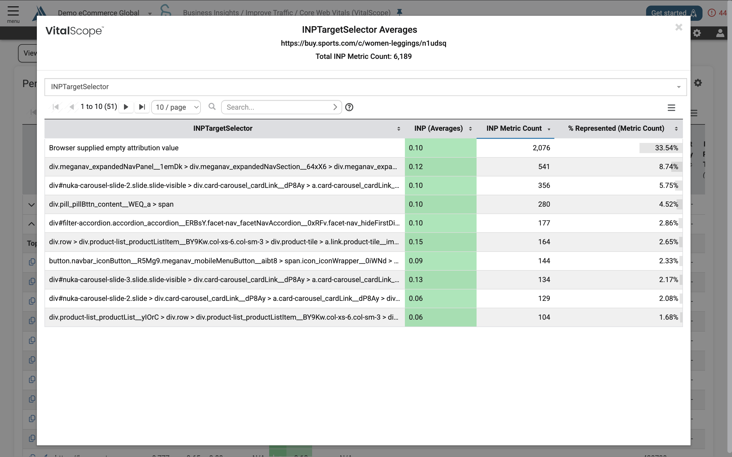Open settings gear in dark toolbar
Screen dimensions: 732x457
[697, 33]
